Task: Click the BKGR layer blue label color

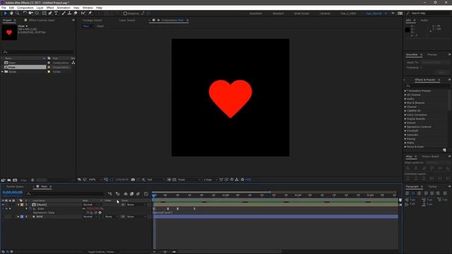Action: point(22,217)
